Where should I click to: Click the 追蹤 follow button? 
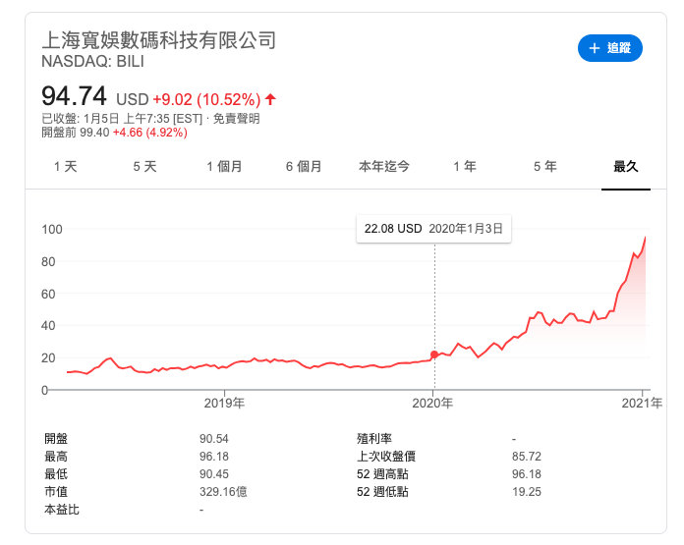coord(610,48)
